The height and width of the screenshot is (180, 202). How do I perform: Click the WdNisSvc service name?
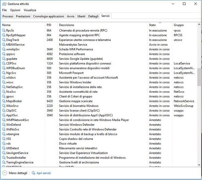pyautogui.click(x=13, y=129)
